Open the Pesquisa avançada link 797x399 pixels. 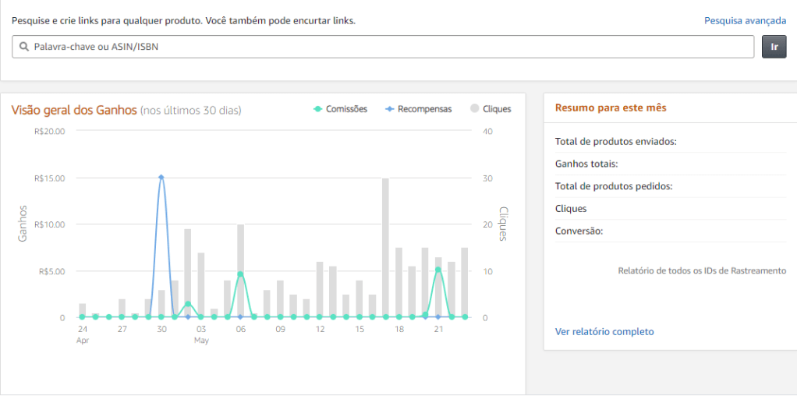(x=745, y=20)
